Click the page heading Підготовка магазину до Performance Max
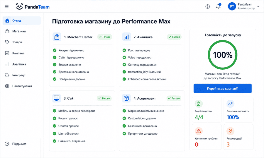 [111, 21]
